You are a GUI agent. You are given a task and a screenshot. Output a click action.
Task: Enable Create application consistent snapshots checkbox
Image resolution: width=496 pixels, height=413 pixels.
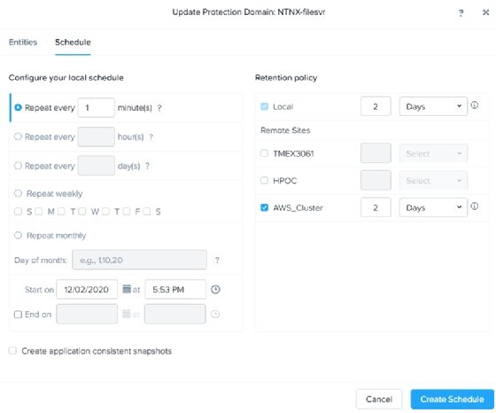pos(12,351)
